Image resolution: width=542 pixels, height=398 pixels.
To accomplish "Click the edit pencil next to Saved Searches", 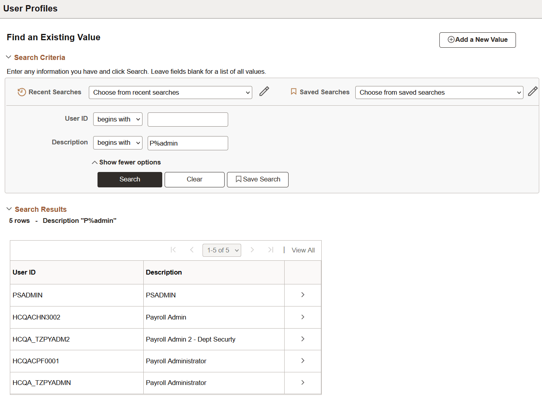I will click(533, 91).
